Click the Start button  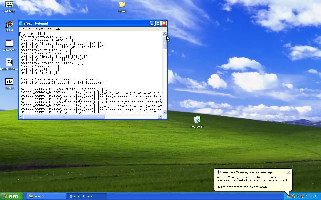pyautogui.click(x=12, y=196)
